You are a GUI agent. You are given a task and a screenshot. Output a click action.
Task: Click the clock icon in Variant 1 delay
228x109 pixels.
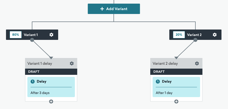tap(33, 82)
